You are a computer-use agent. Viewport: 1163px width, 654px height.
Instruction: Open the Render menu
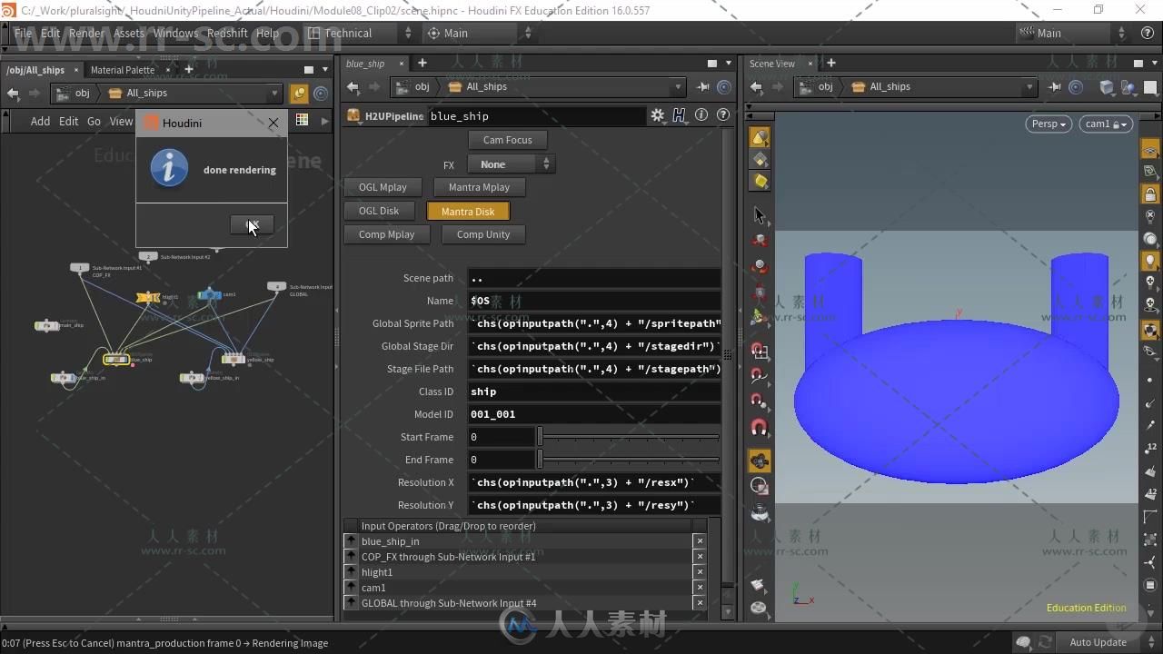[87, 33]
